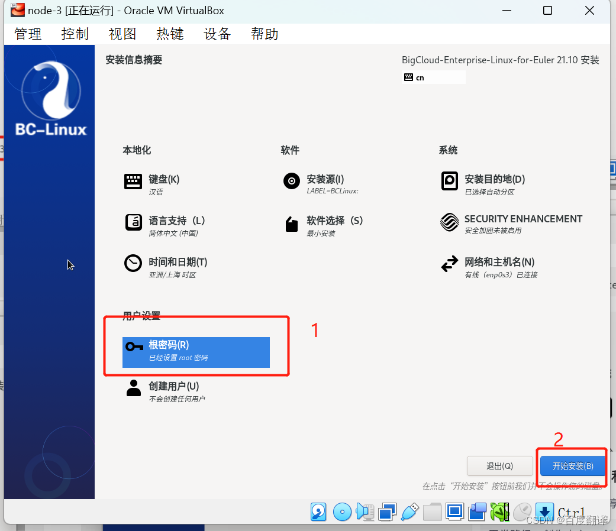Open 软件选择 (S) settings
Image resolution: width=616 pixels, height=531 pixels.
coord(335,221)
